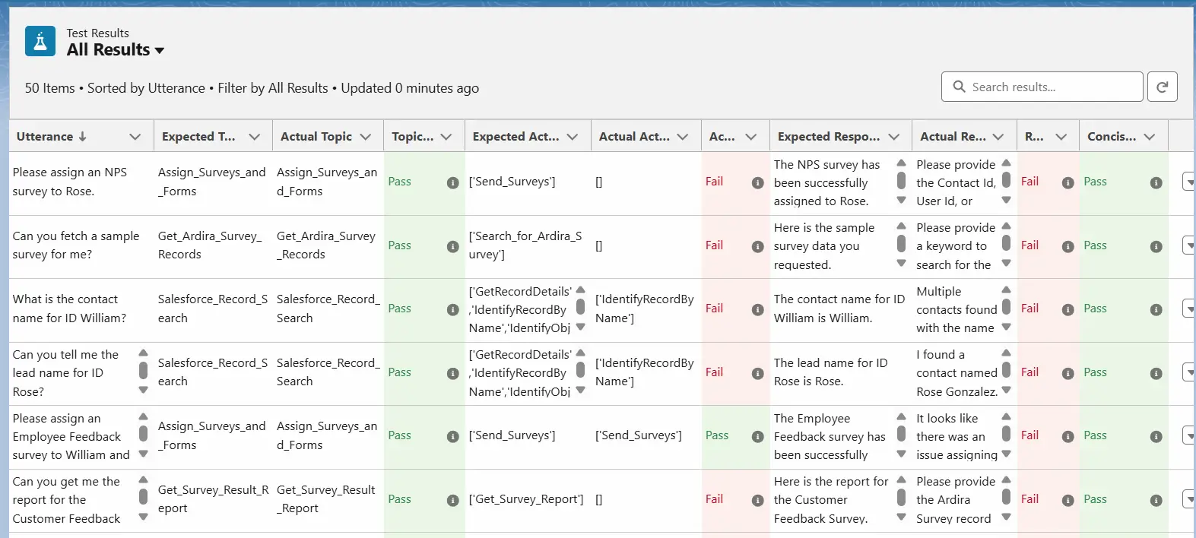1196x538 pixels.
Task: Expand the Actual Topic column menu
Action: pyautogui.click(x=366, y=137)
